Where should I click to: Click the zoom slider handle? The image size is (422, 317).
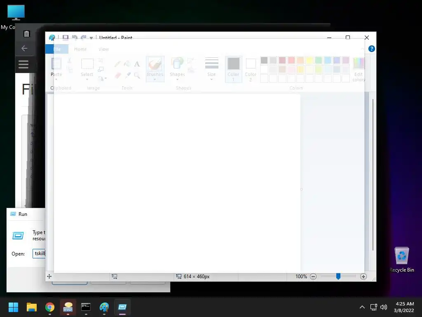point(338,276)
